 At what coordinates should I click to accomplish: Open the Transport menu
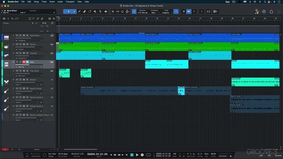click(x=70, y=2)
